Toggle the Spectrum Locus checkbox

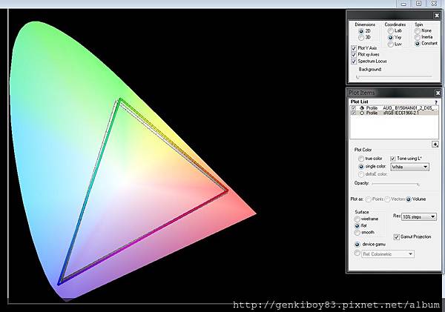tap(354, 62)
